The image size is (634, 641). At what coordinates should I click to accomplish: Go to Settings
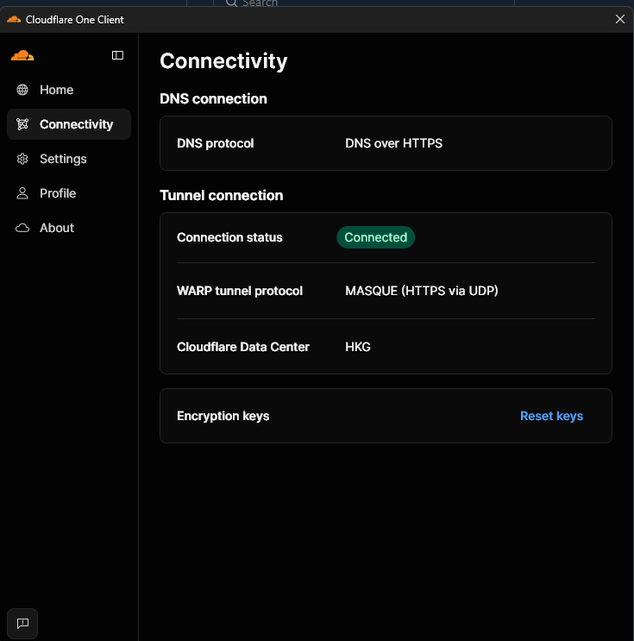point(69,159)
